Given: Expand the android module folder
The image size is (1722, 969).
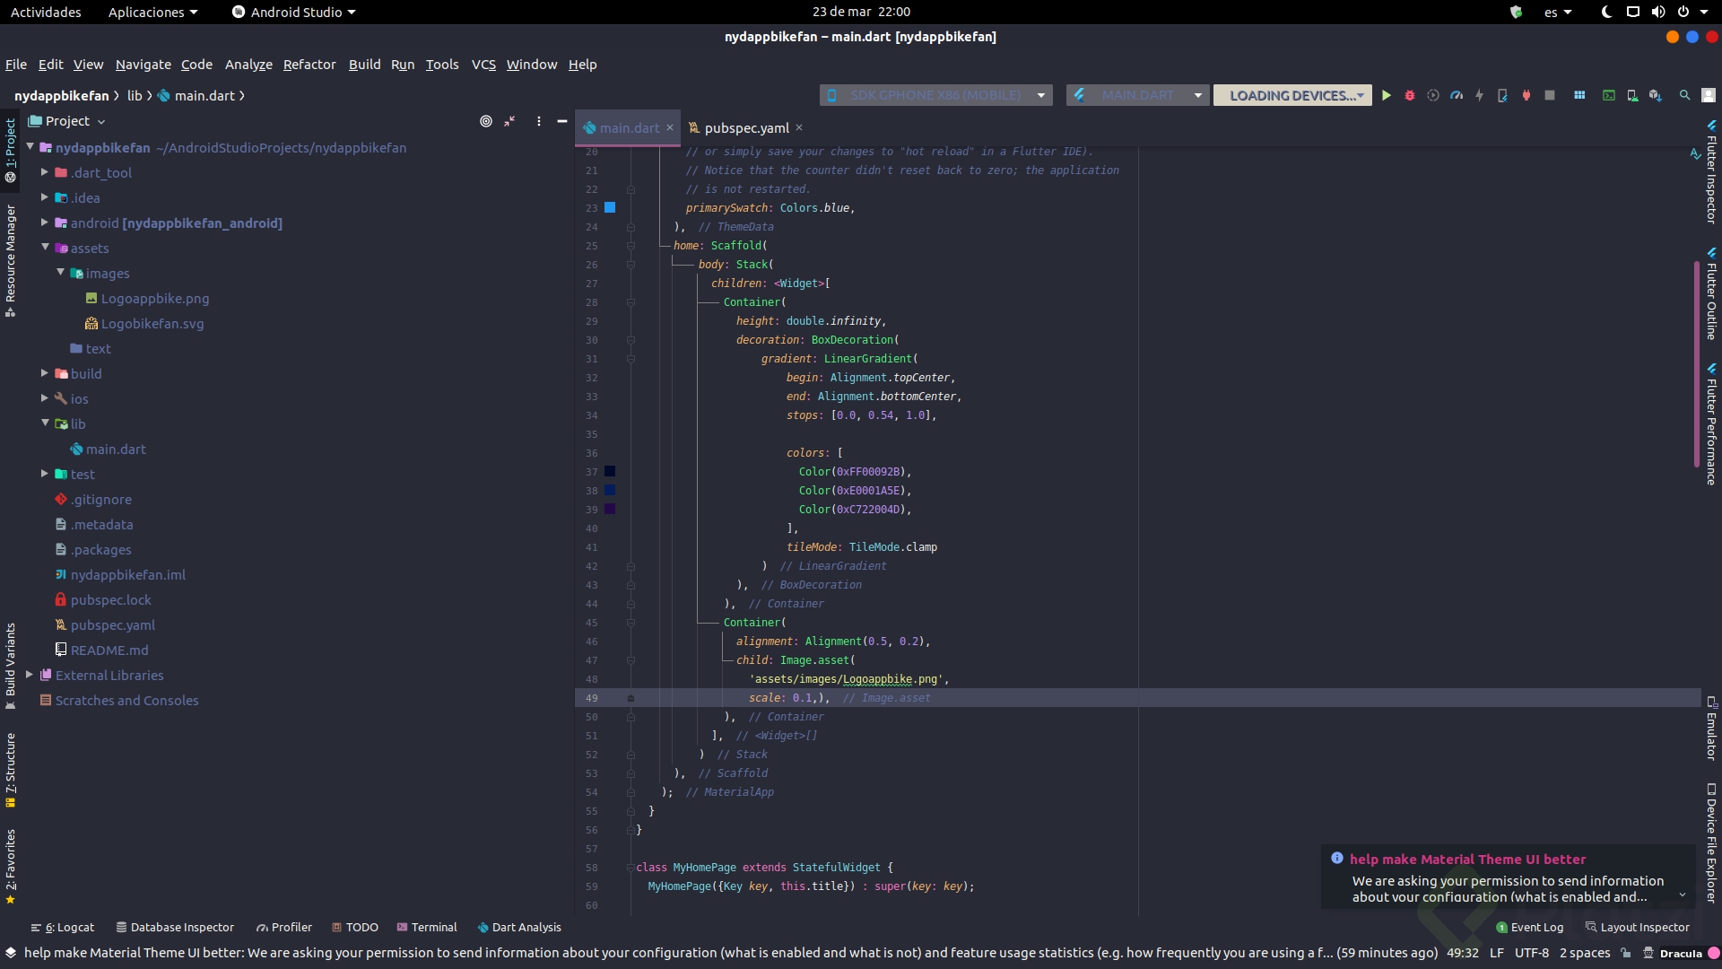Looking at the screenshot, I should [x=45, y=223].
